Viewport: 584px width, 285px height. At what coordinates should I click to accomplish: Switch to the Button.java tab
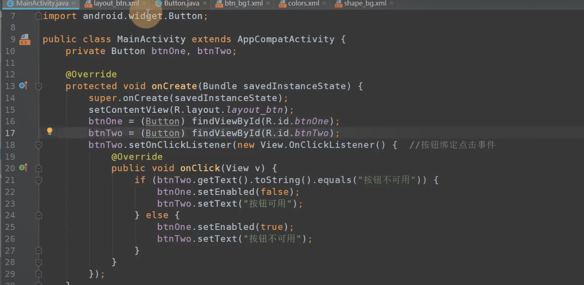[x=181, y=3]
